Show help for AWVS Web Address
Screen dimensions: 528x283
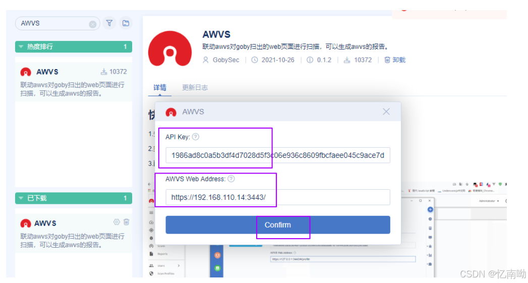231,179
